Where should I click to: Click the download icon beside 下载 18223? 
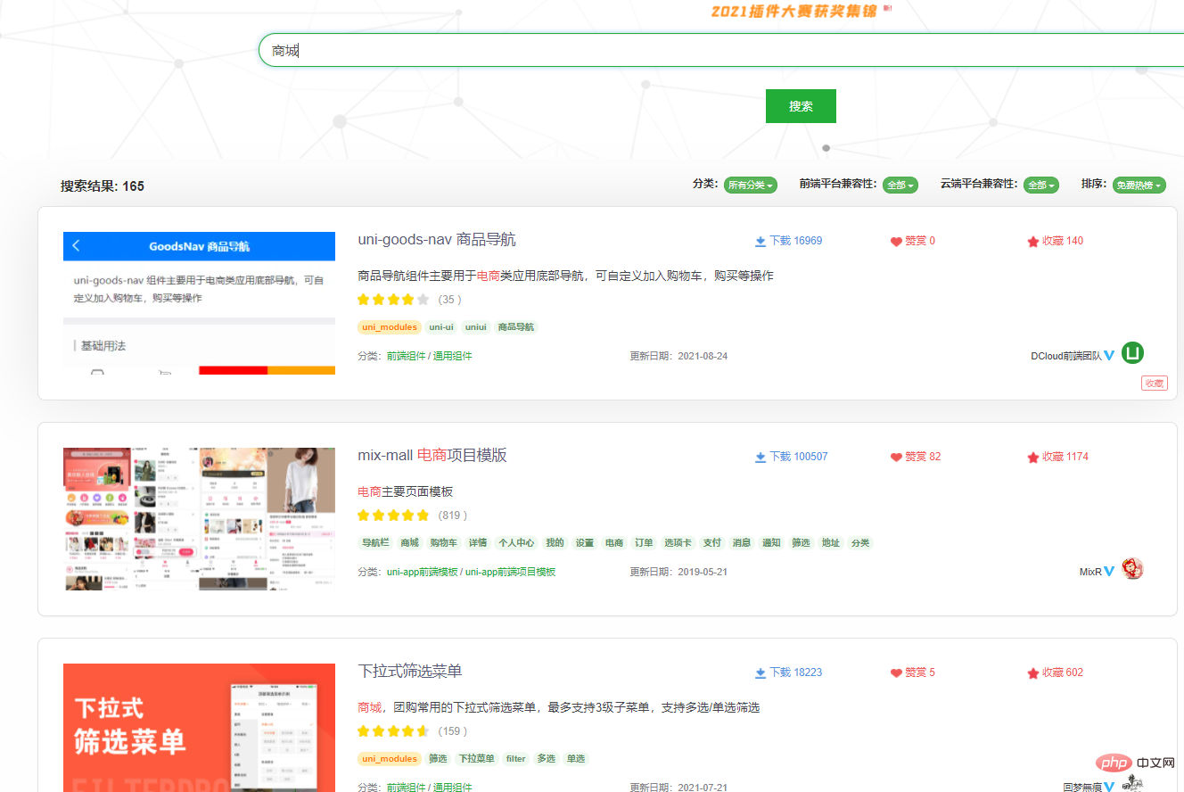tap(761, 673)
